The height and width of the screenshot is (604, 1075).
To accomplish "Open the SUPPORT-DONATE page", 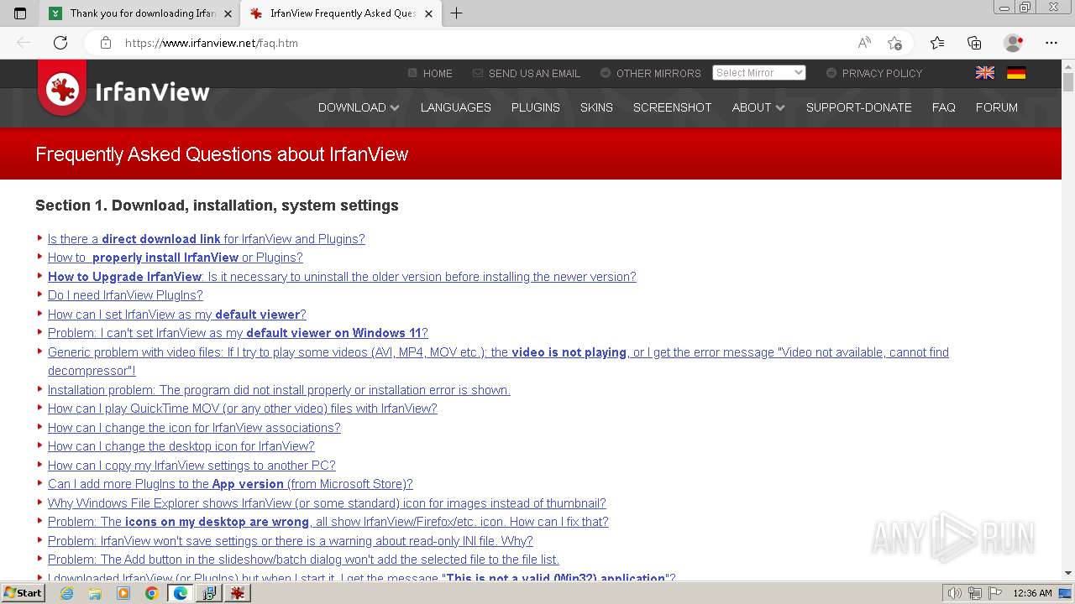I will click(859, 107).
